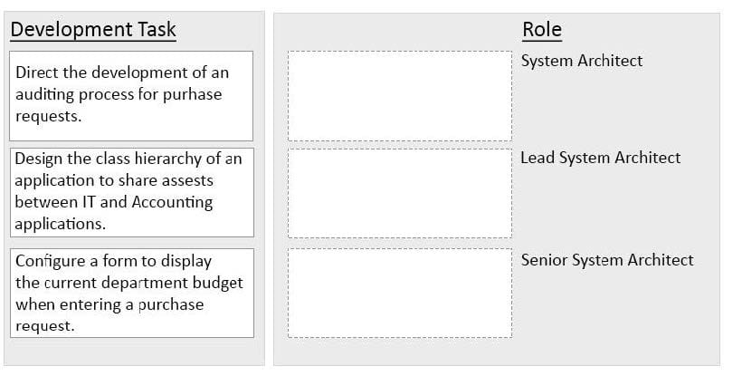Click the empty drop zone beside Lead System Architect
The width and height of the screenshot is (742, 376).
click(x=400, y=193)
